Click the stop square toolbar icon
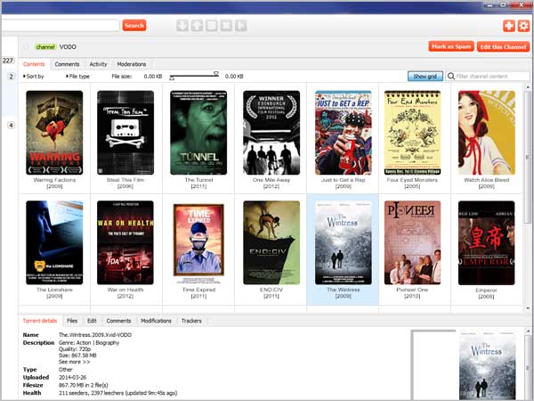The image size is (534, 401). 212,26
